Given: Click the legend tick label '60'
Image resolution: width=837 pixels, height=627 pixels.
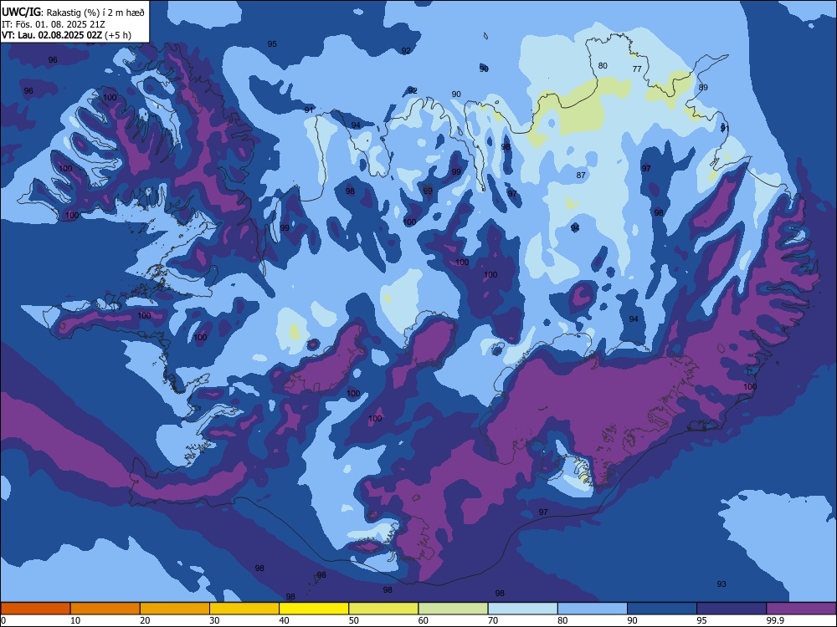Looking at the screenshot, I should click(424, 620).
